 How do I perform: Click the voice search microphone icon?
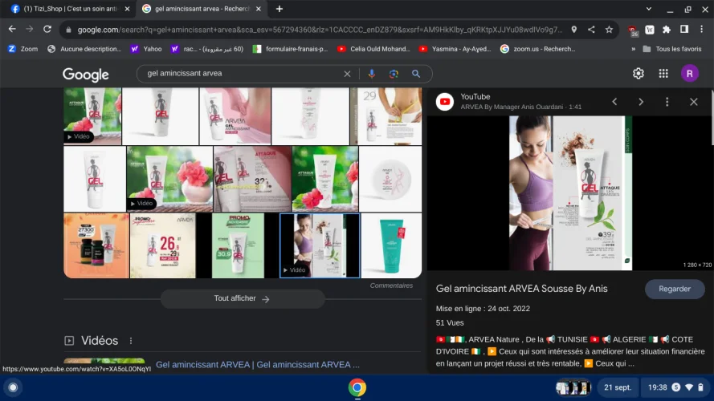point(371,74)
